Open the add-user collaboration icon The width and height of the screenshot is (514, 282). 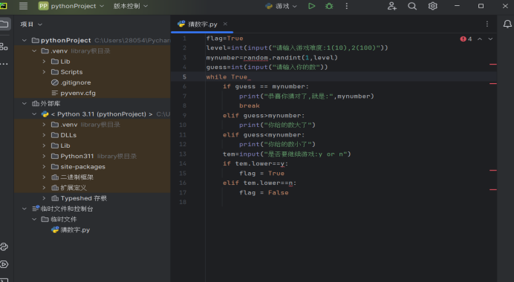point(391,6)
